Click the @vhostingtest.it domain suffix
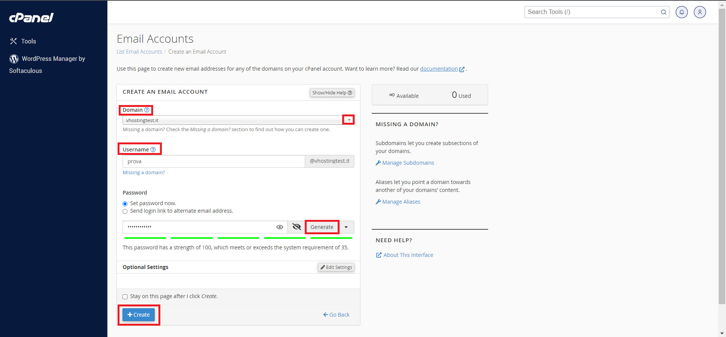 tap(329, 161)
